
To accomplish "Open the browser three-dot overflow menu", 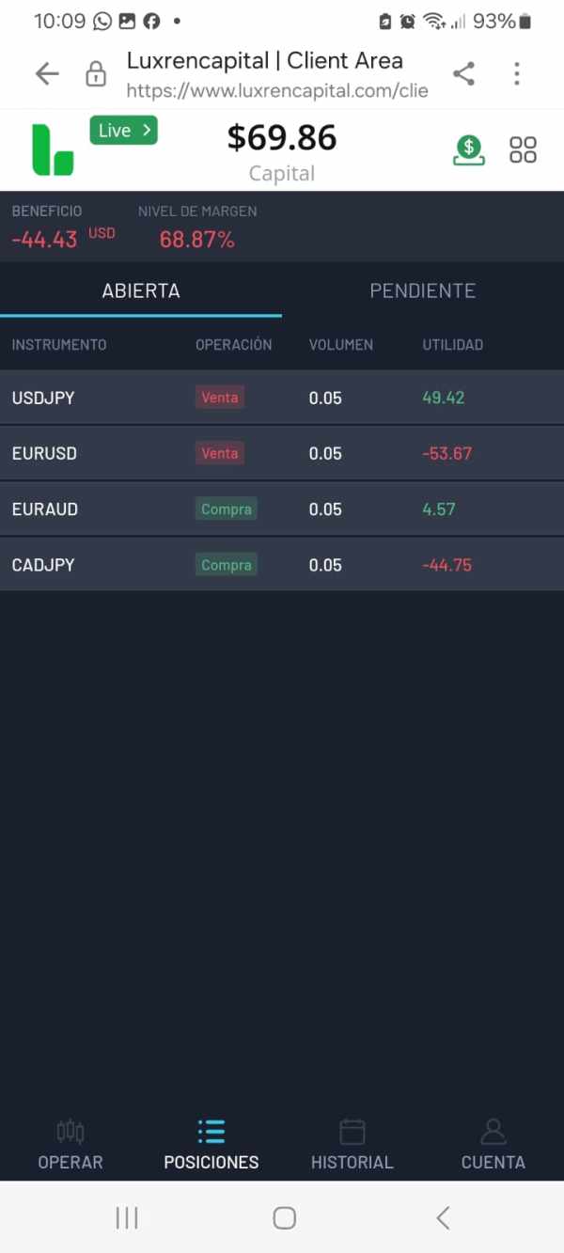I will coord(517,74).
